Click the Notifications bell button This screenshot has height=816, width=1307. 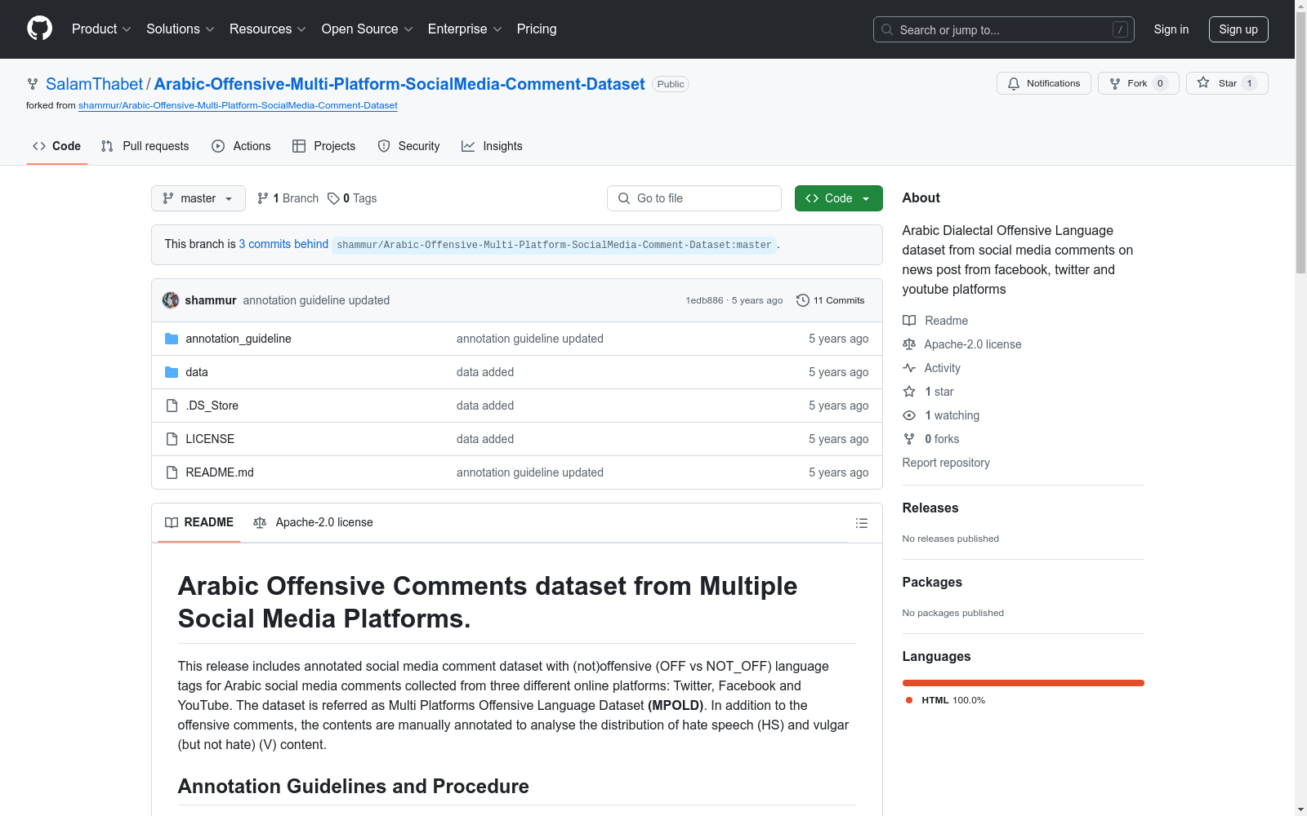(x=1043, y=83)
